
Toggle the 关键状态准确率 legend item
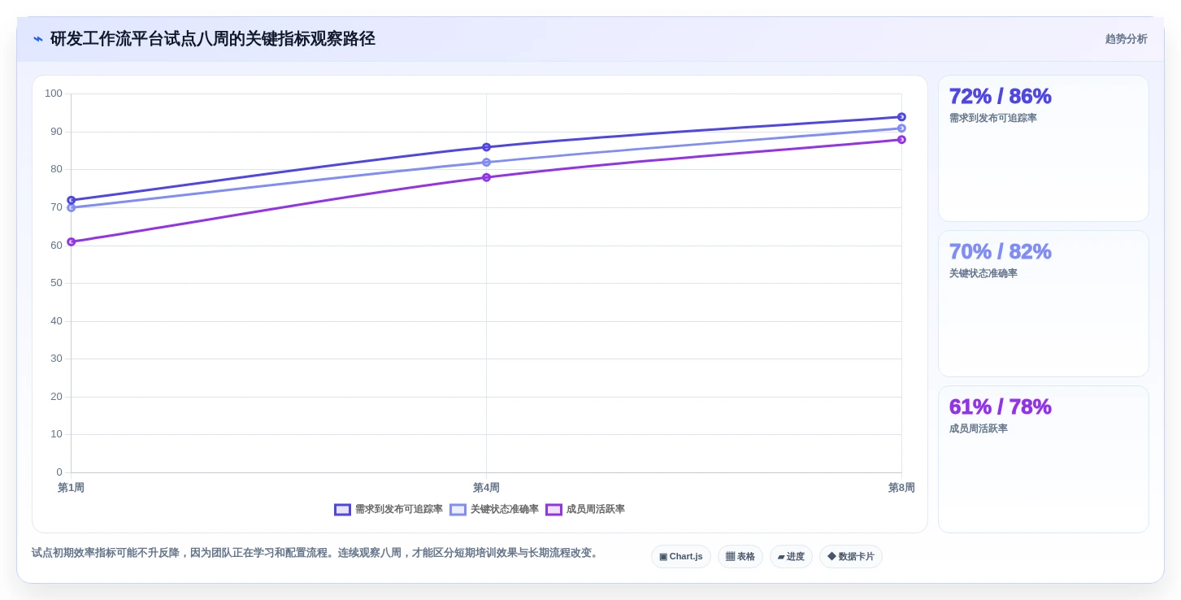(494, 510)
